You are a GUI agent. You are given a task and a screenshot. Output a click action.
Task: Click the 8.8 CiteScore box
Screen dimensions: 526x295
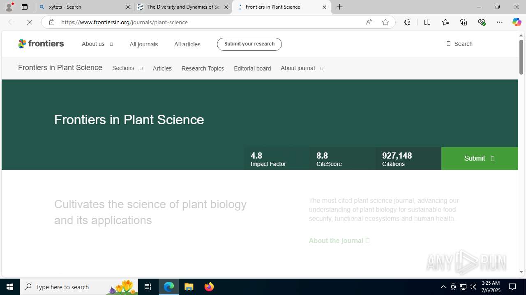[343, 159]
